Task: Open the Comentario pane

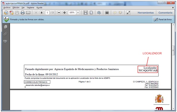Action: 165,13
